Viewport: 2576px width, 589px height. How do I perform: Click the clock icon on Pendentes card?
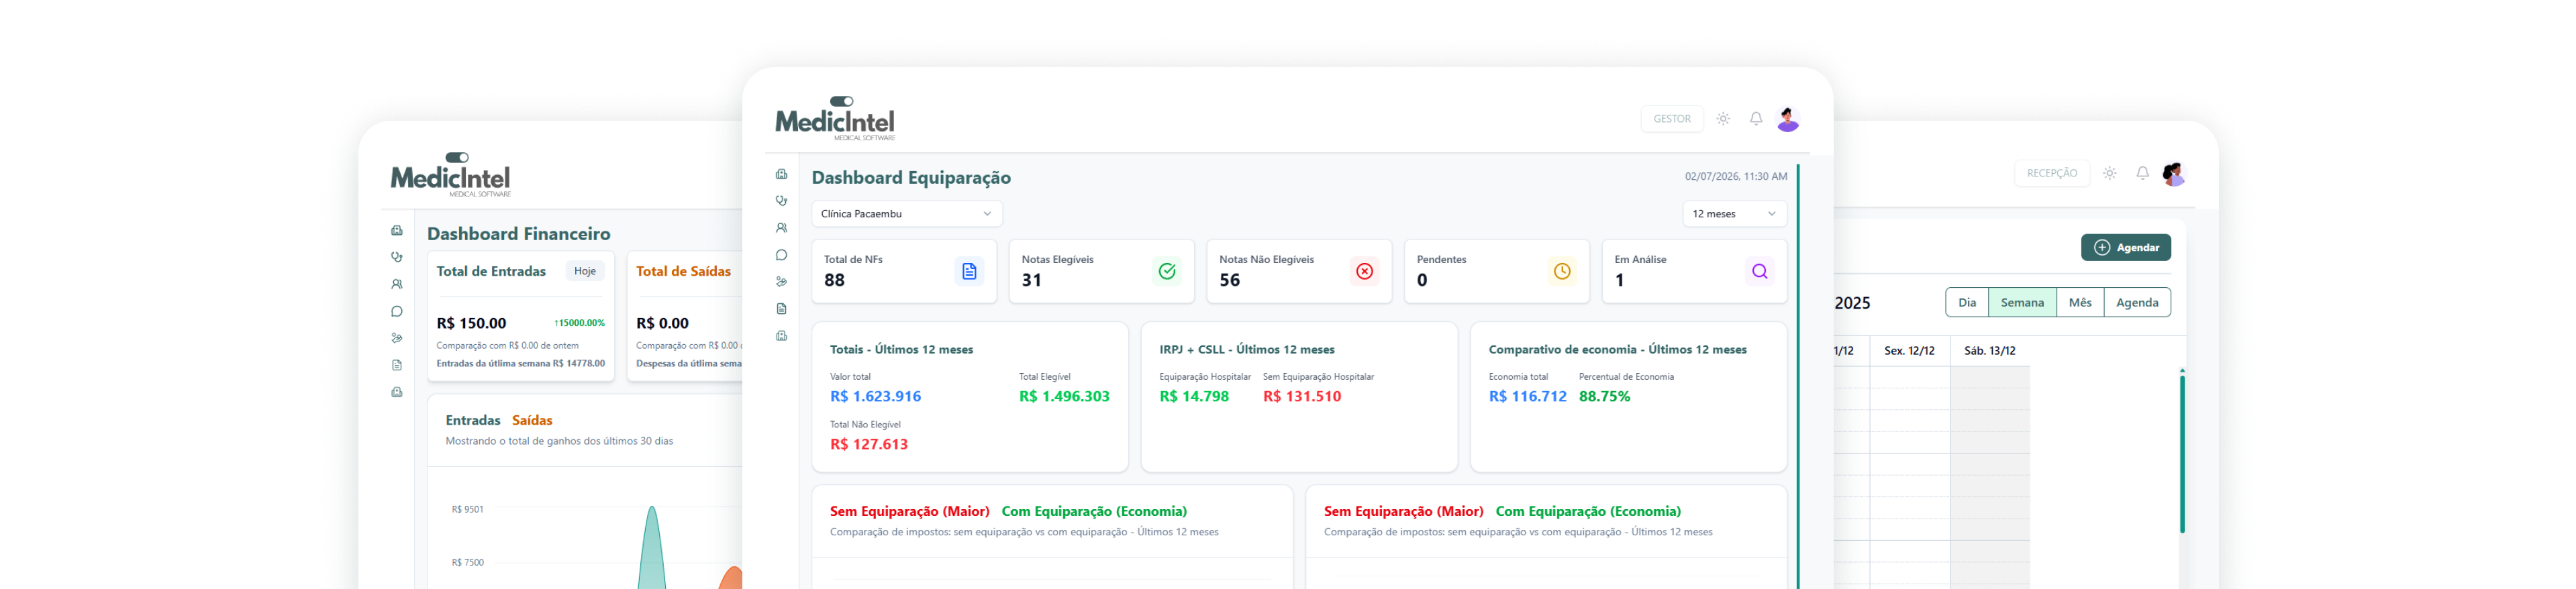pos(1561,271)
